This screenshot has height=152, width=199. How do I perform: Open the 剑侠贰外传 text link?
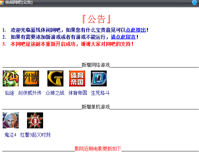tap(30, 93)
